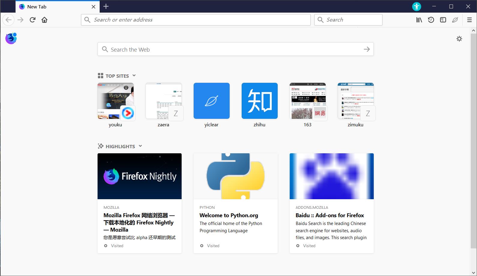
Task: Click the toolbar Search box
Action: pos(348,20)
